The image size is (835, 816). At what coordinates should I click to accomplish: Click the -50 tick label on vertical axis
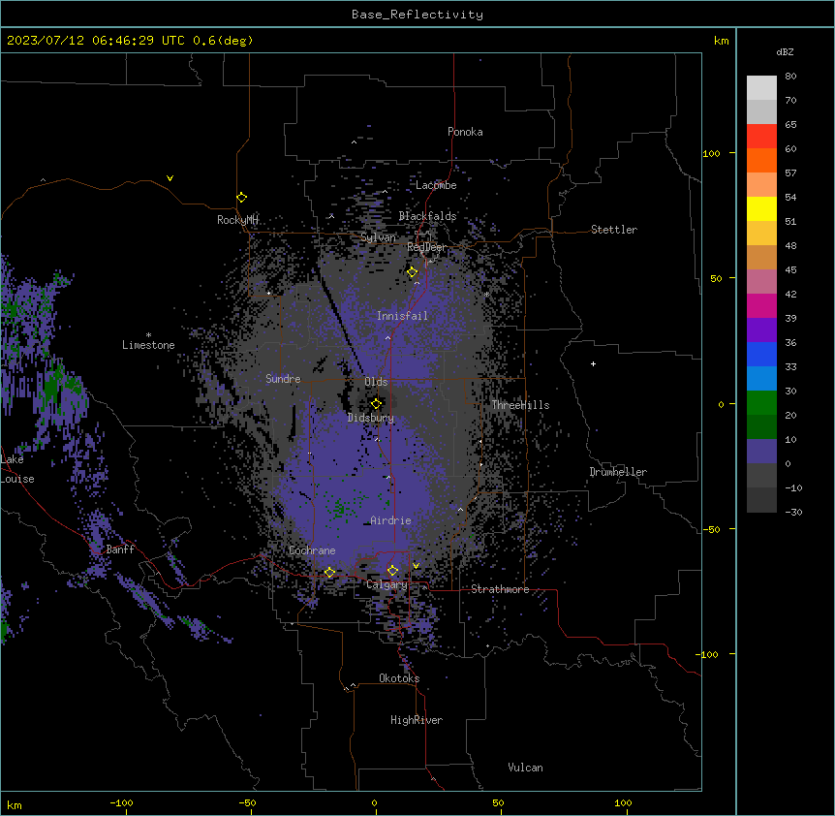point(711,529)
